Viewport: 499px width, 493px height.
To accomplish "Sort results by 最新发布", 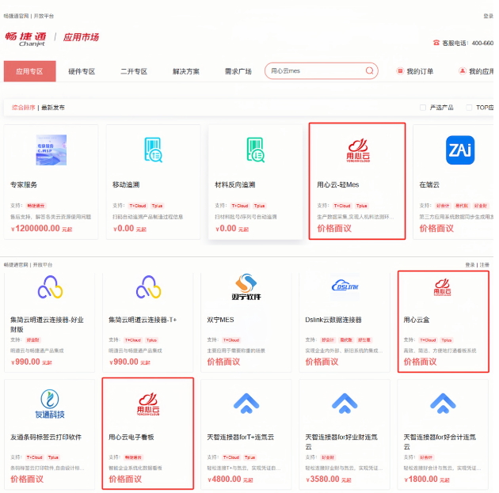I will click(53, 108).
